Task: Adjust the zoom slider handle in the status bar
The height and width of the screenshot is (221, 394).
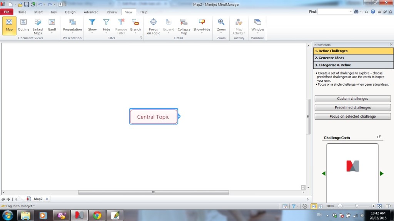Action: coord(357,206)
